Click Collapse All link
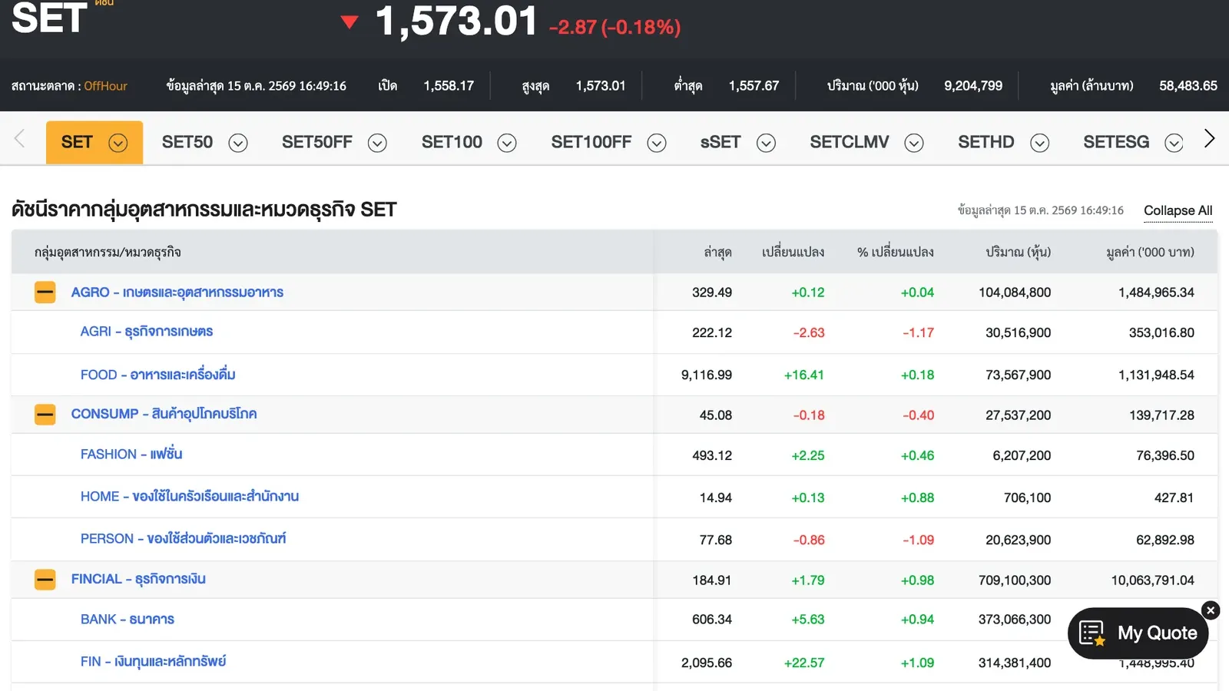The image size is (1229, 691). coord(1178,210)
